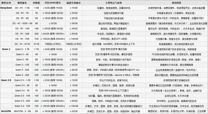Click model version 'Qwen 3 - 8B'
208x114 pixels.
click(x=22, y=60)
